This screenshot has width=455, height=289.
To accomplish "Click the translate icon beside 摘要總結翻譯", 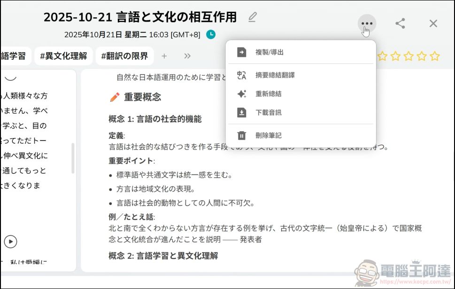I will tap(241, 74).
